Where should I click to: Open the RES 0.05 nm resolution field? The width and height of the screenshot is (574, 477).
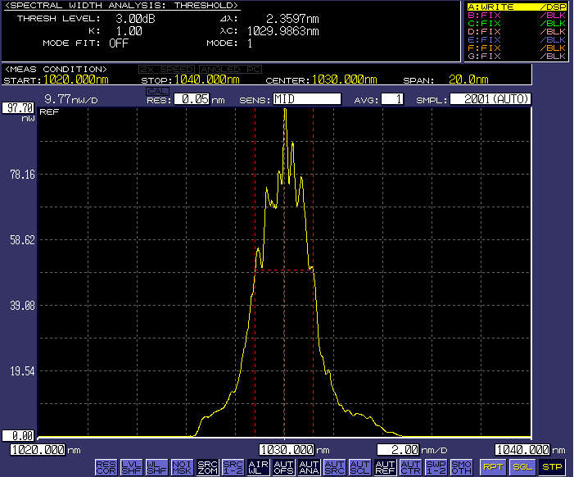click(190, 99)
